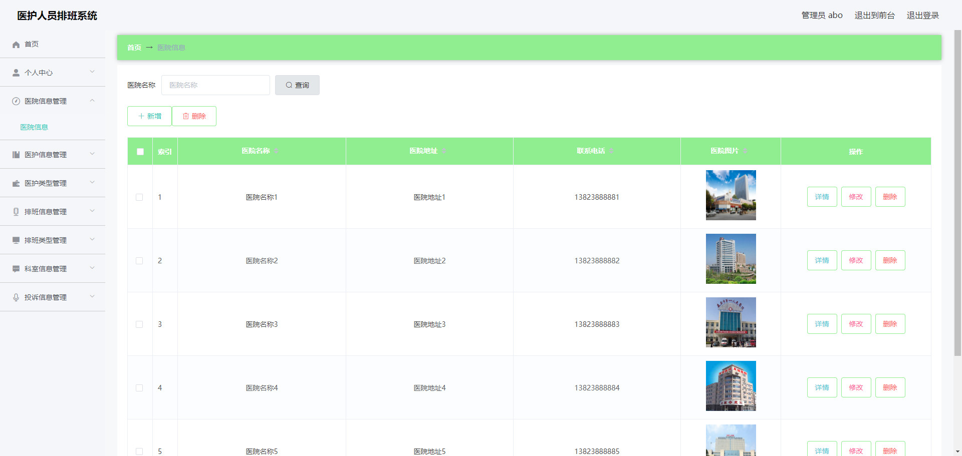Click 修改 for 医院名称1
Viewport: 962px width, 456px height.
point(856,197)
